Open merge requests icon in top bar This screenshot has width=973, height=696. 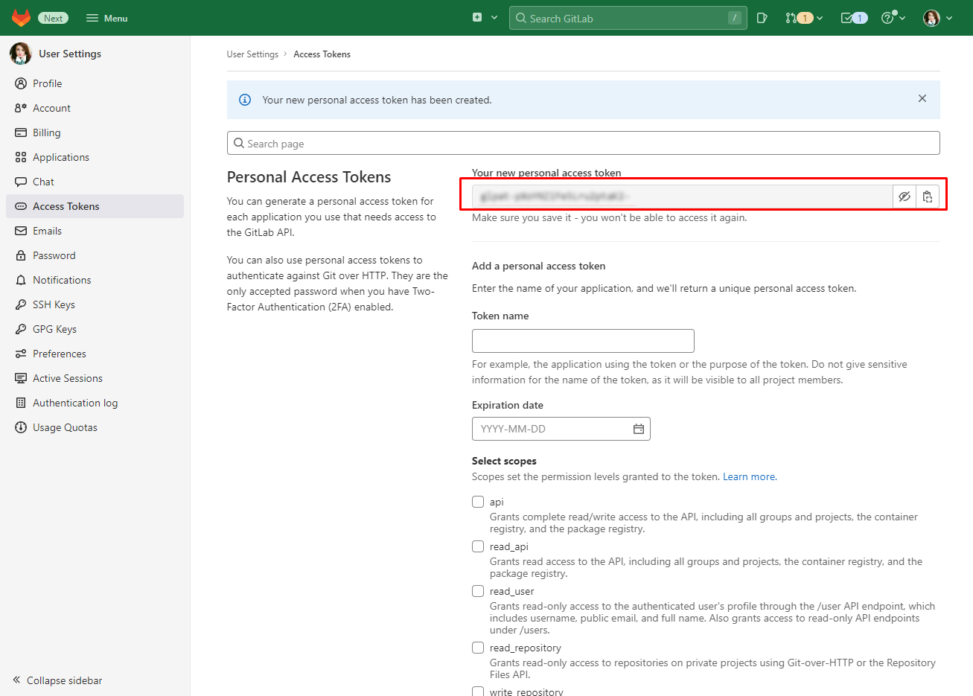[x=791, y=18]
